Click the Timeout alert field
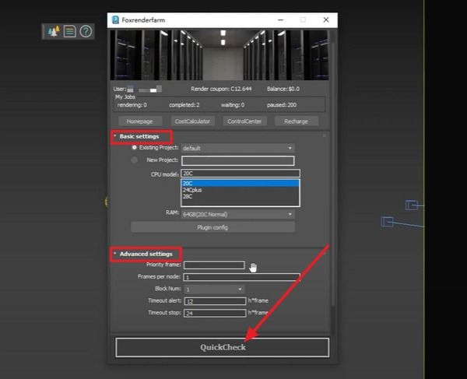This screenshot has height=379, width=467. (215, 301)
